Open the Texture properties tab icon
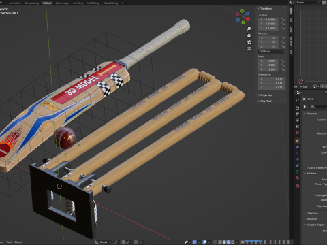 pyautogui.click(x=297, y=186)
